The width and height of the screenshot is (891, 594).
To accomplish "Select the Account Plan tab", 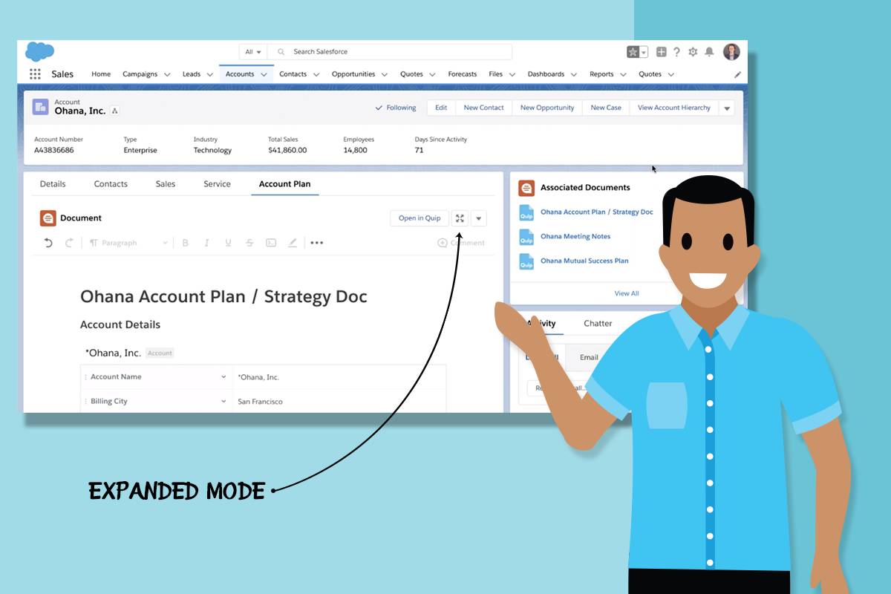I will pos(284,184).
